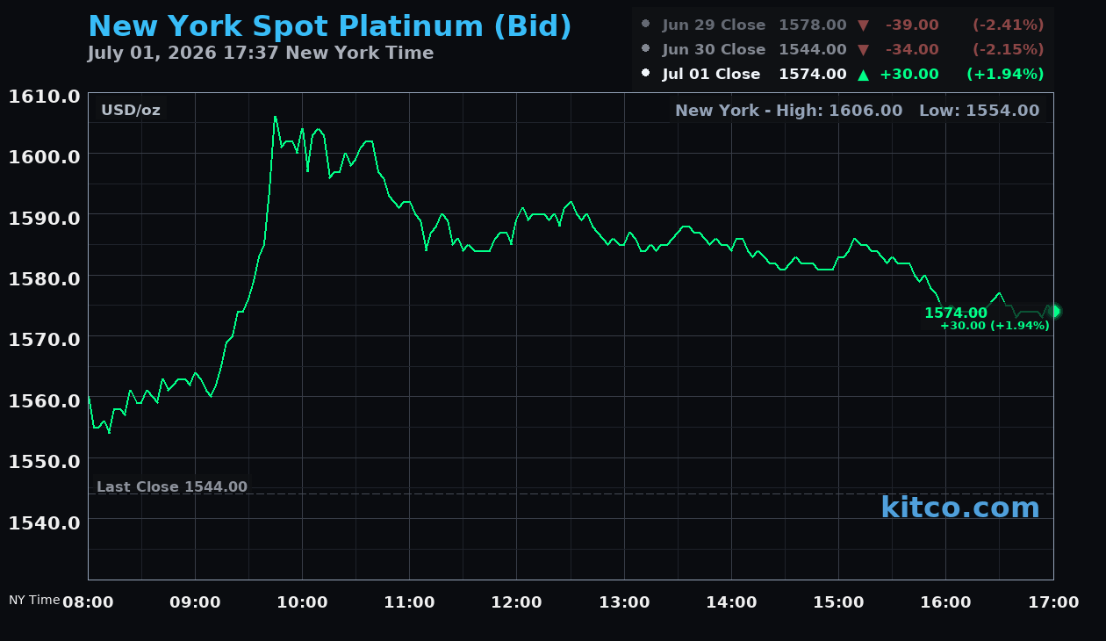This screenshot has height=641, width=1106.
Task: Click the 1578.00 close value
Action: tap(813, 25)
